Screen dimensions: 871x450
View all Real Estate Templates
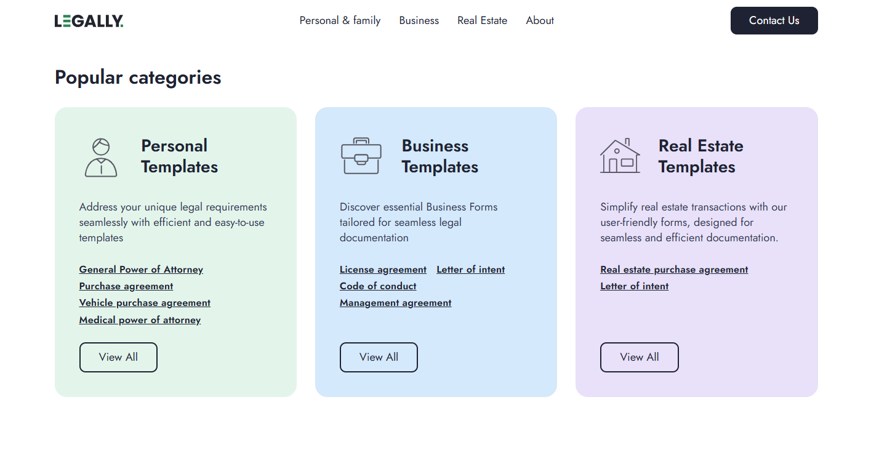point(639,357)
